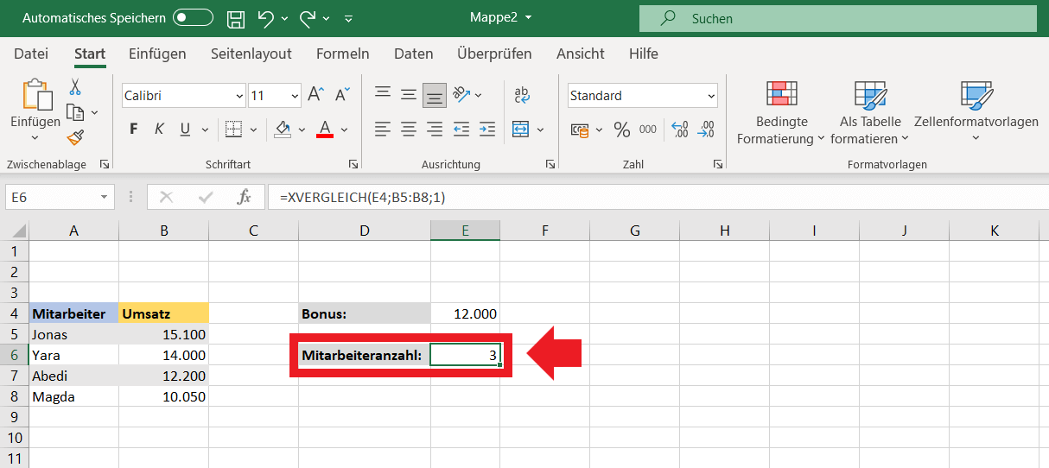The height and width of the screenshot is (468, 1049).
Task: Open the font color dropdown arrow
Action: pos(344,130)
